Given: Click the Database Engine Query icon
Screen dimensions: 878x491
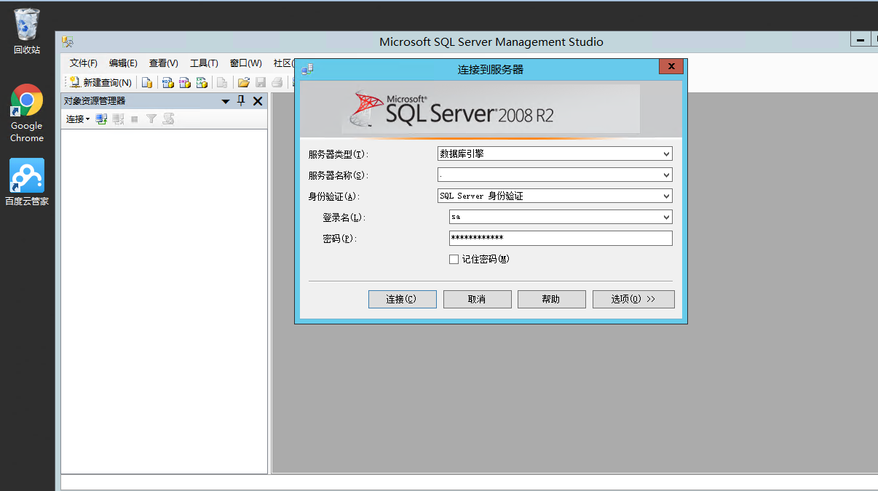Looking at the screenshot, I should pyautogui.click(x=149, y=82).
